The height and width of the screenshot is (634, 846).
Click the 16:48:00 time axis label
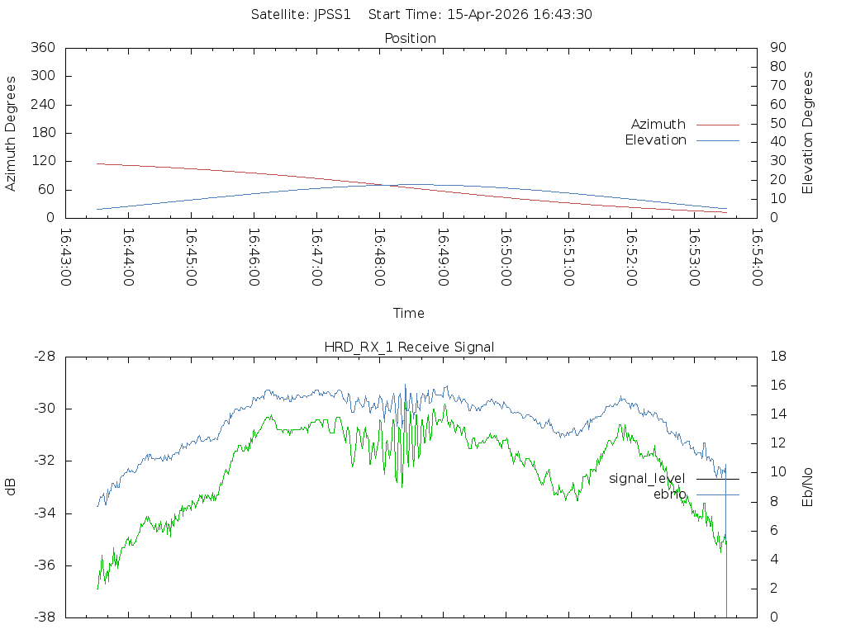tap(380, 258)
